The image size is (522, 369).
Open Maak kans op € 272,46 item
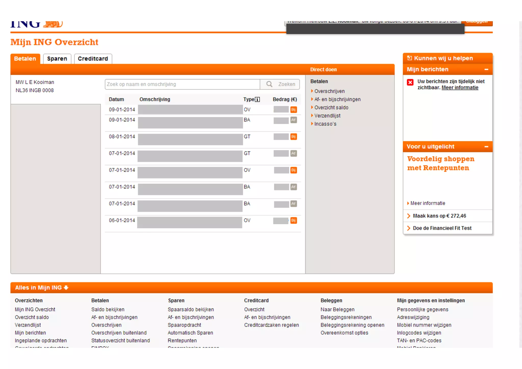[439, 216]
